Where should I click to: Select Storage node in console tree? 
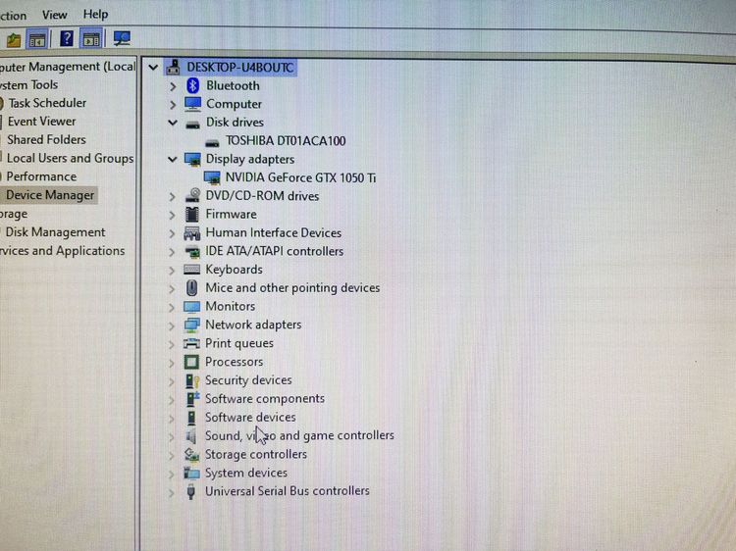coord(14,214)
